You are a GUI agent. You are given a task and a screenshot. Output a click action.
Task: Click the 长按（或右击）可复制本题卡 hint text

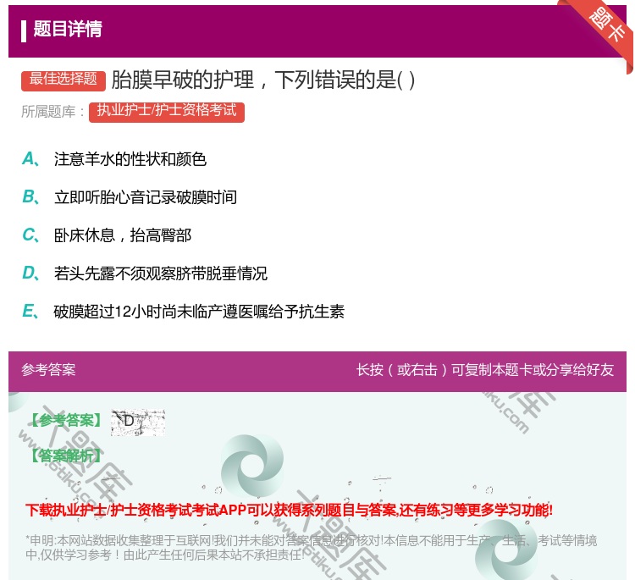(x=485, y=370)
